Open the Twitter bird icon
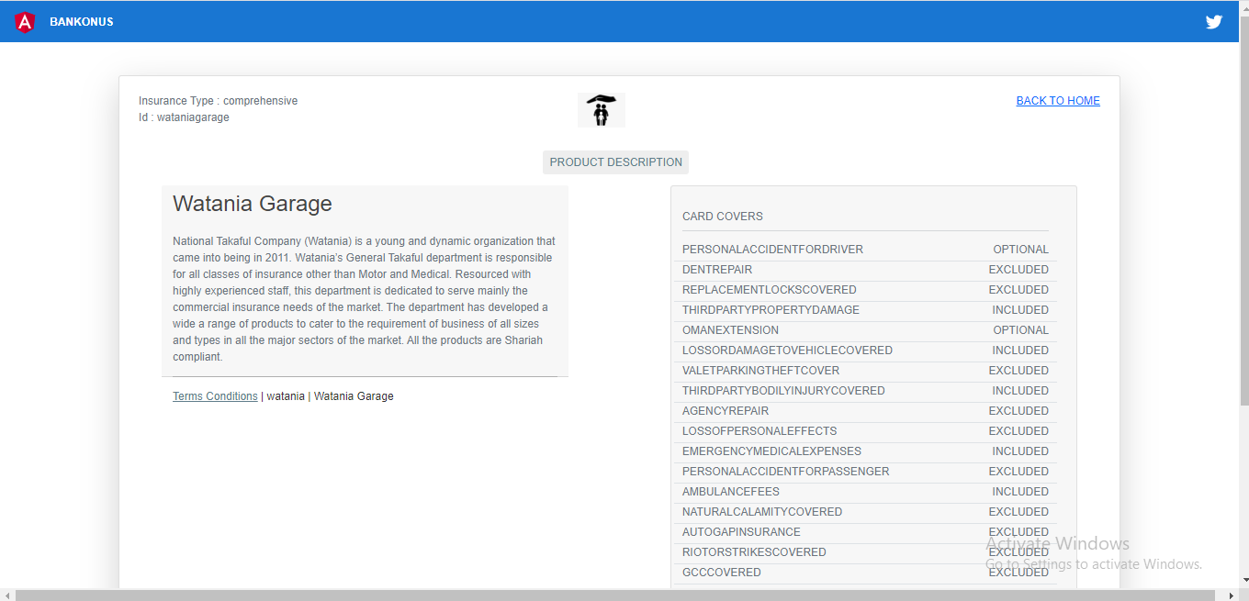The image size is (1249, 601). pos(1214,22)
